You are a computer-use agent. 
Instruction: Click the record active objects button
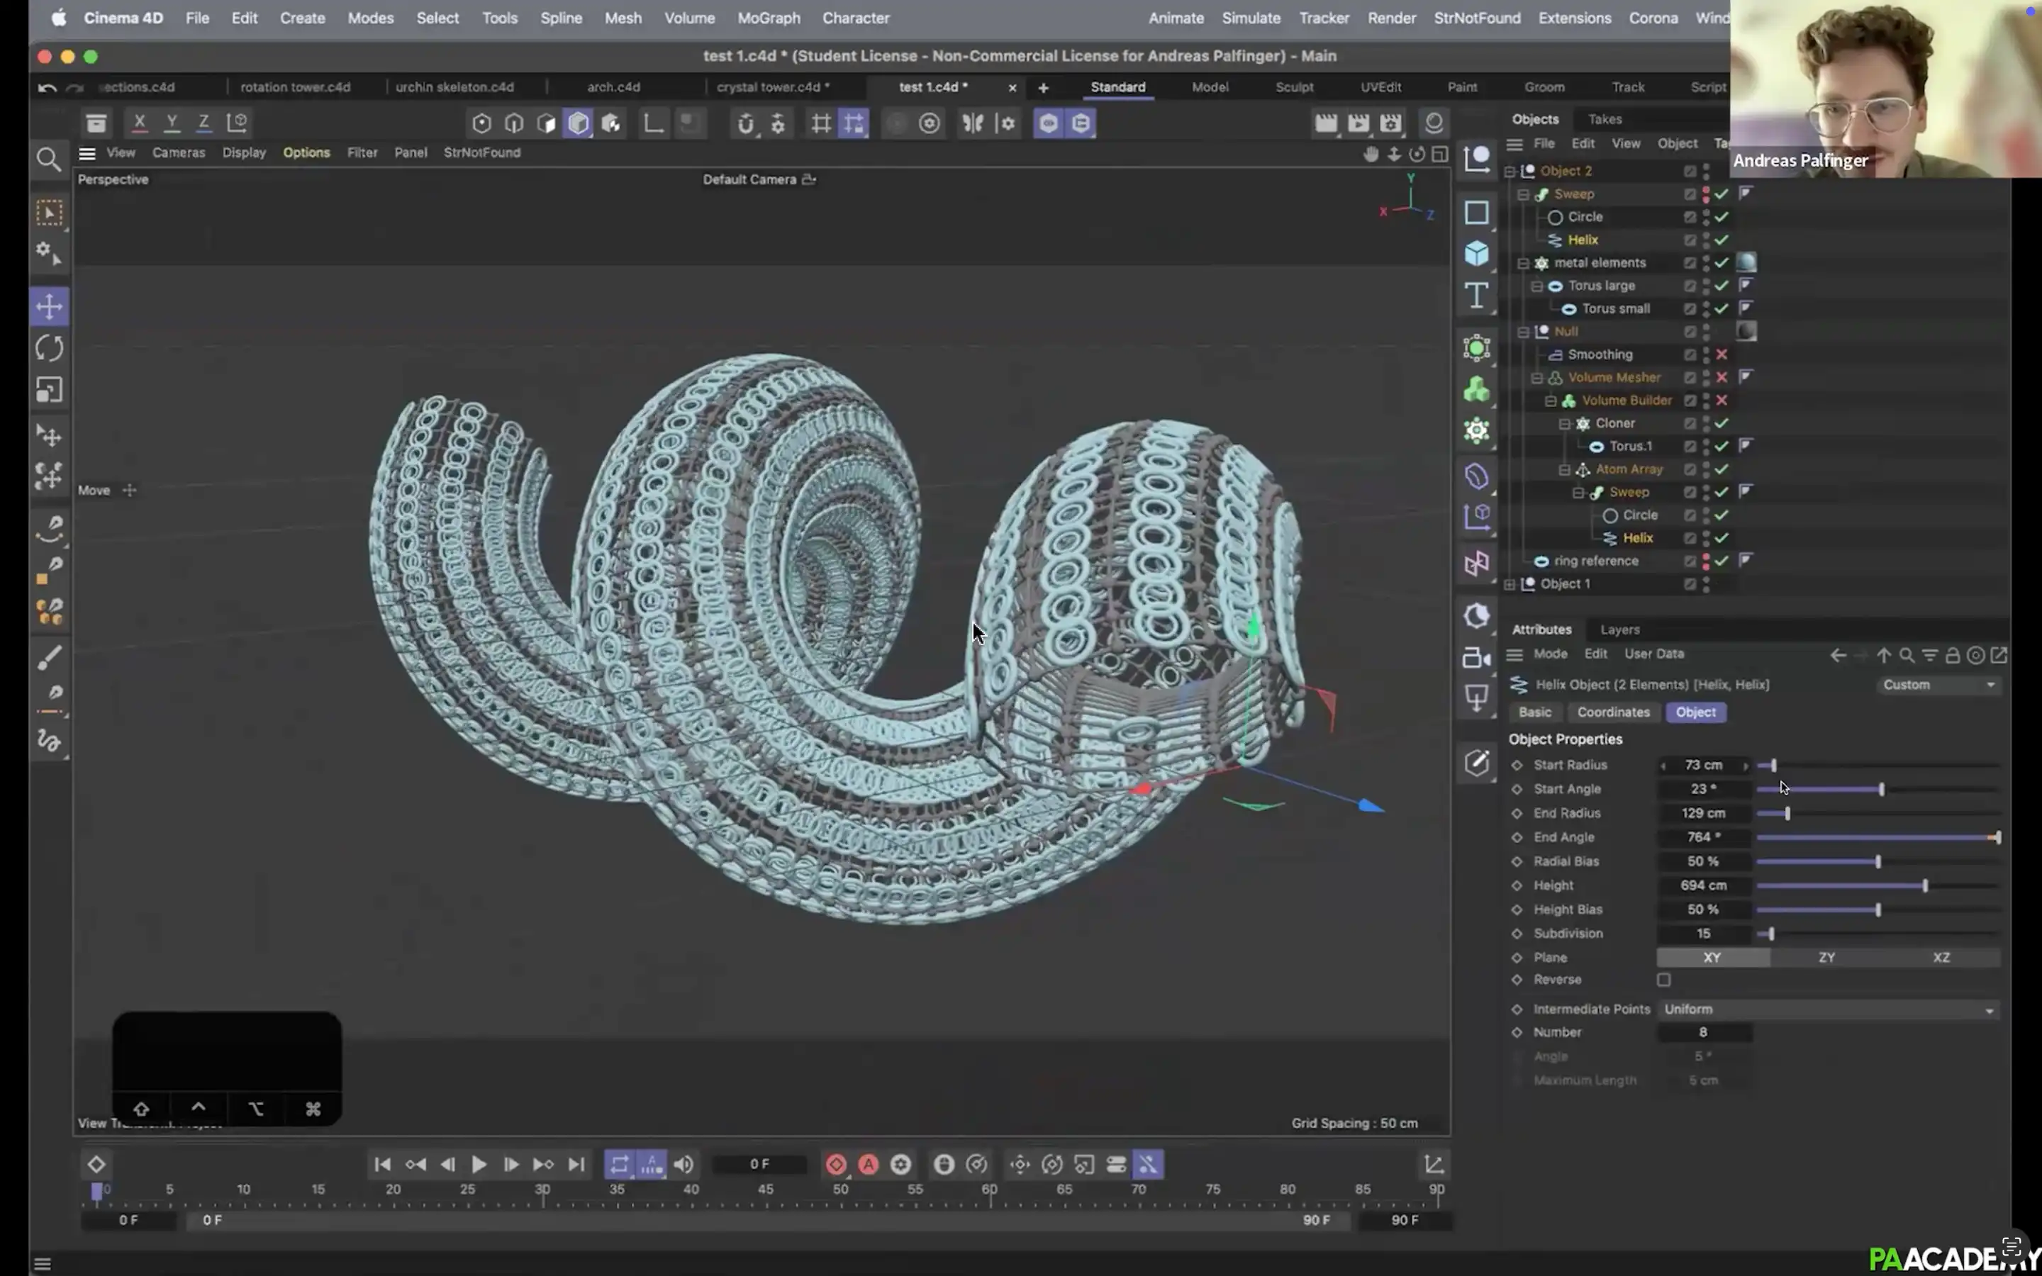pyautogui.click(x=835, y=1165)
